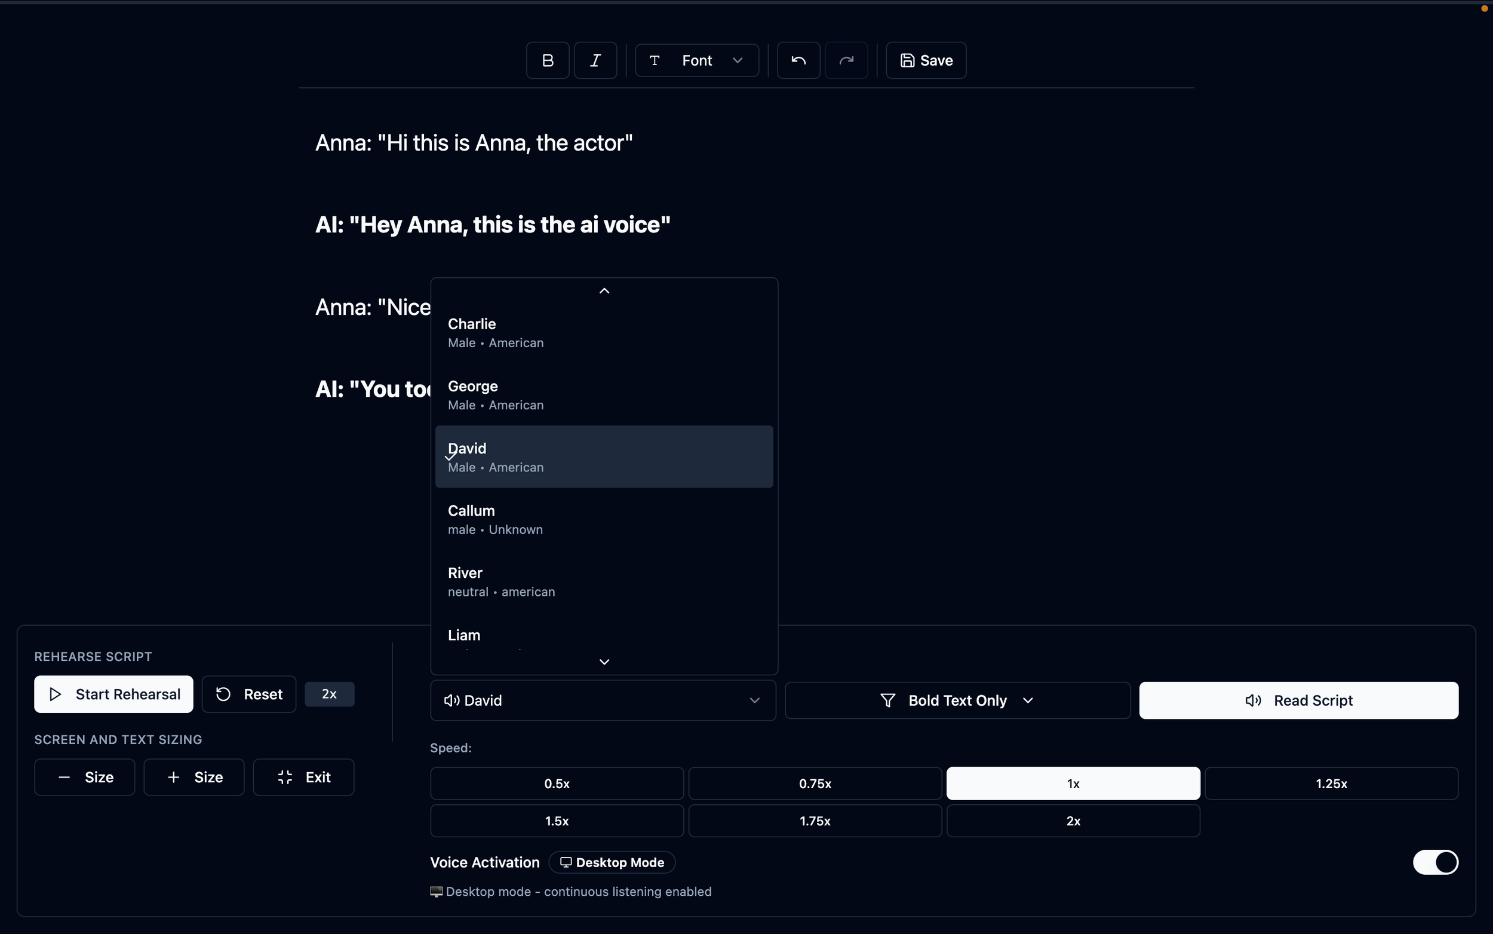
Task: Toggle italic formatting button
Action: coord(595,60)
